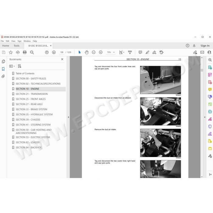Viewport: 213px width, 213px height.
Task: Open SECTION 33 - BRAKE SYSTEM bookmark
Action: tap(31, 109)
